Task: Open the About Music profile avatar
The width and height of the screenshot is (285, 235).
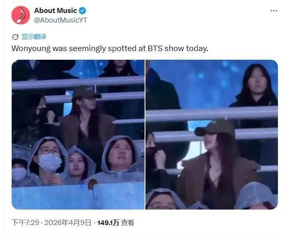Action: coord(21,15)
